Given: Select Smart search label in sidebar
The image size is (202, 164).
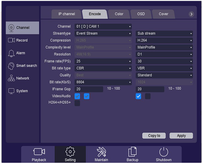Looking at the screenshot, I should [x=26, y=66].
